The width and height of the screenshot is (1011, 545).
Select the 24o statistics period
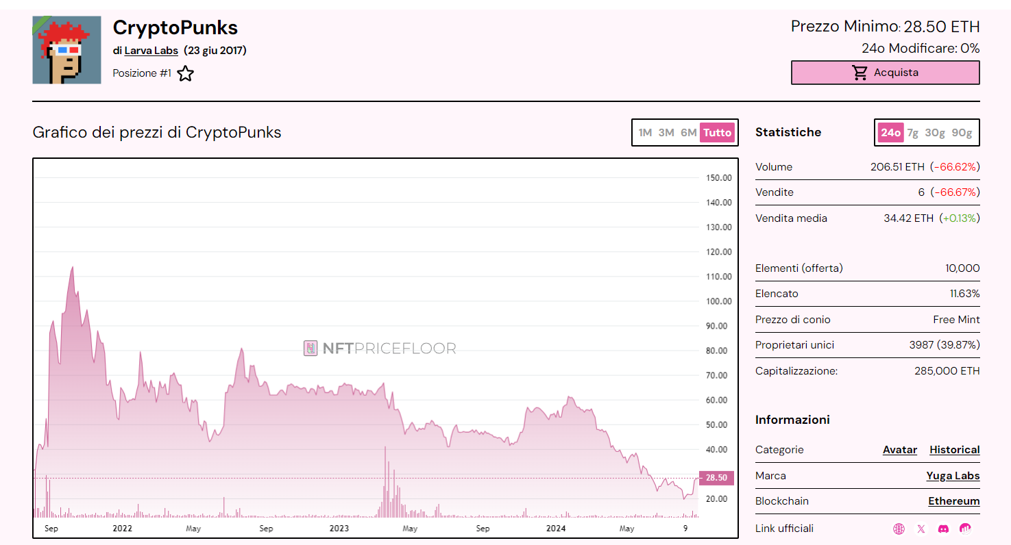[x=890, y=133]
